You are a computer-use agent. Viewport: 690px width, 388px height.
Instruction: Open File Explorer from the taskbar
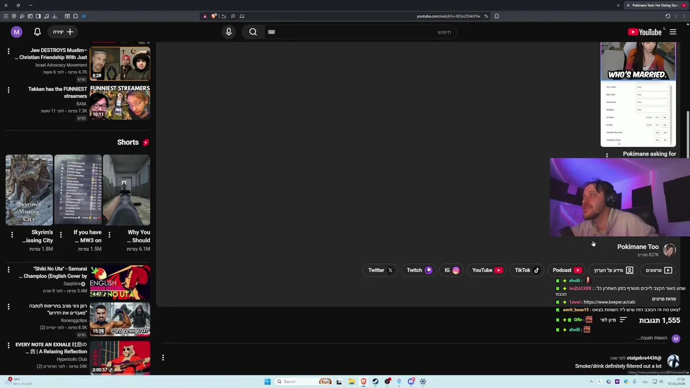351,382
